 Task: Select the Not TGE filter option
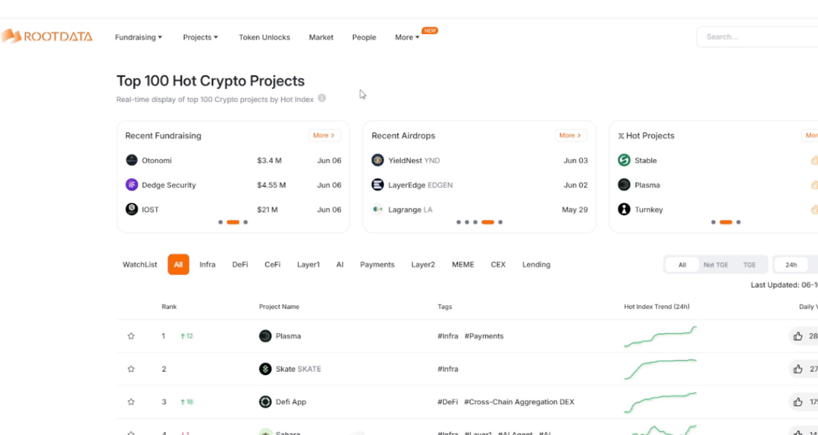click(715, 265)
